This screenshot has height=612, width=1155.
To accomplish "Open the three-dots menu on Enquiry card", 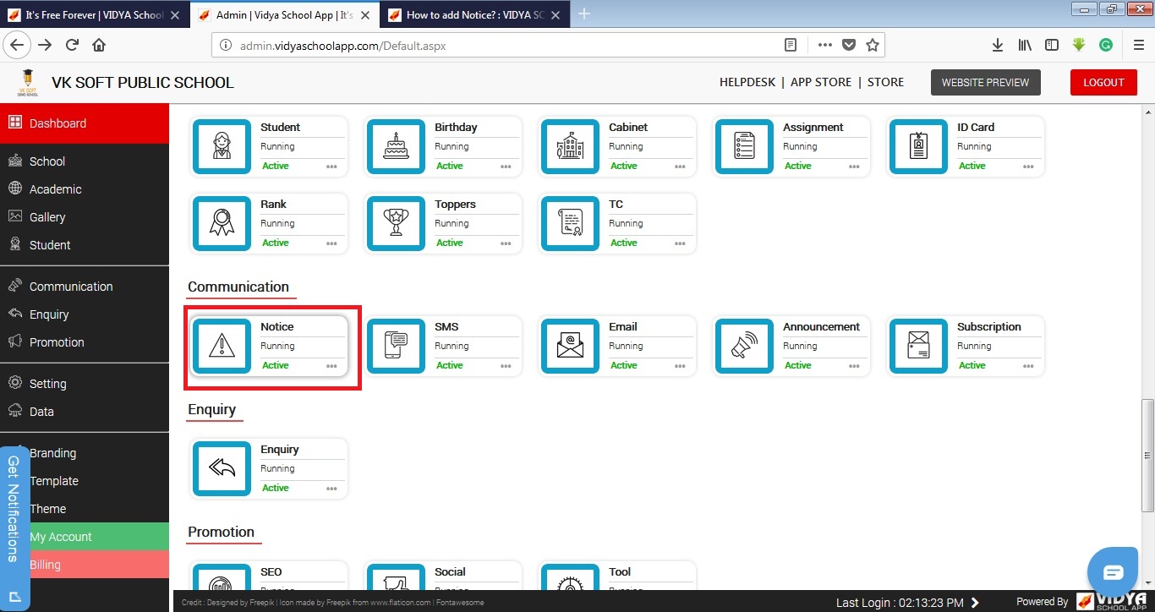I will [x=331, y=489].
